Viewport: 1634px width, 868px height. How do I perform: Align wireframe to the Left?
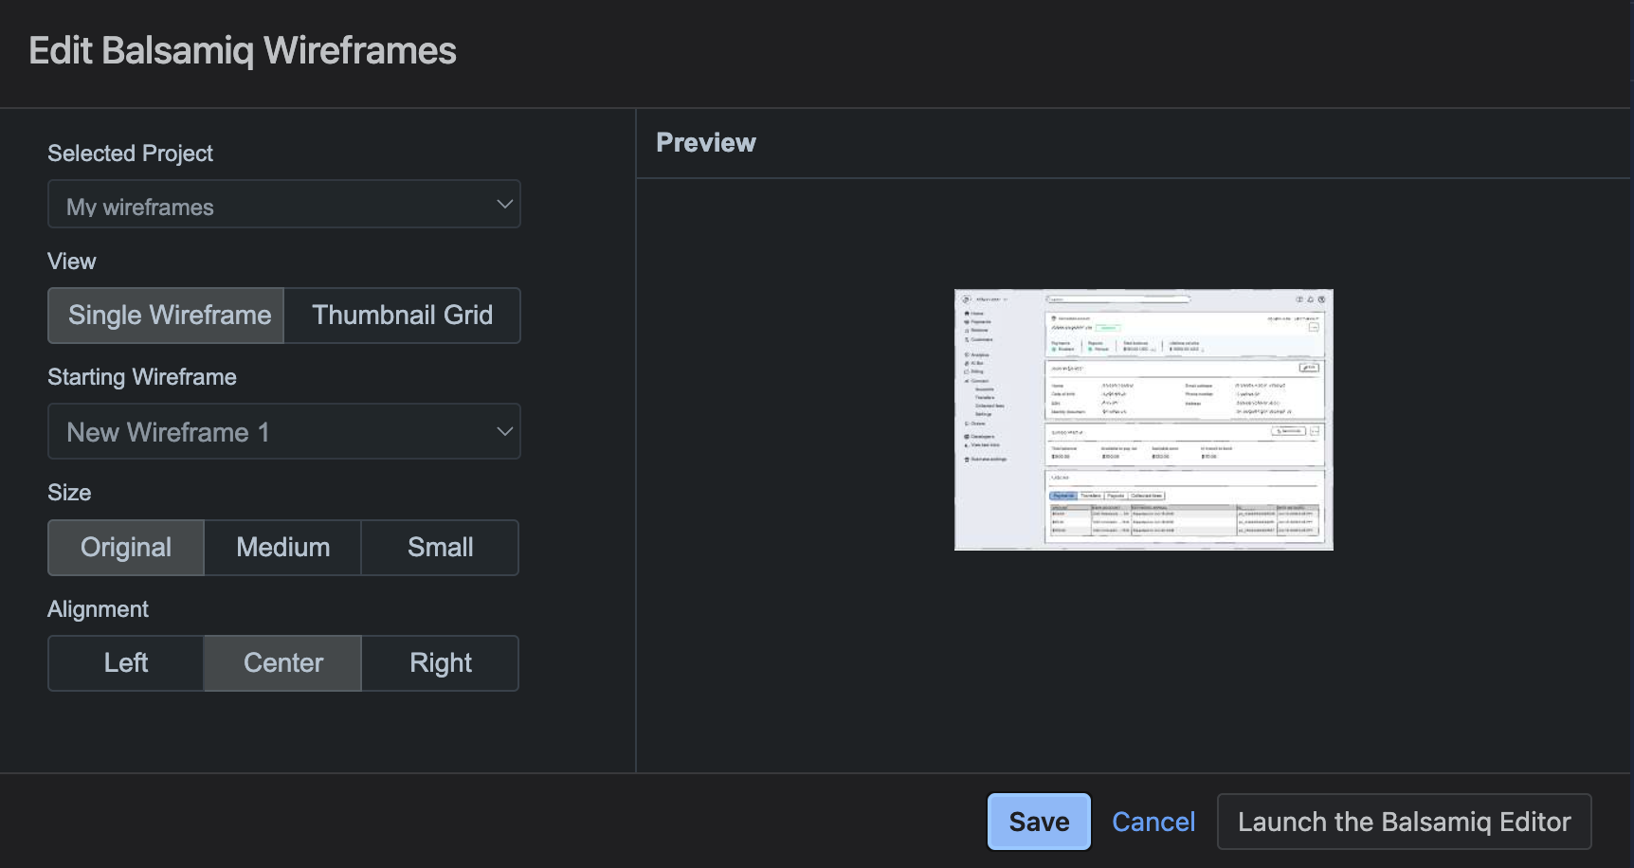[x=126, y=663]
